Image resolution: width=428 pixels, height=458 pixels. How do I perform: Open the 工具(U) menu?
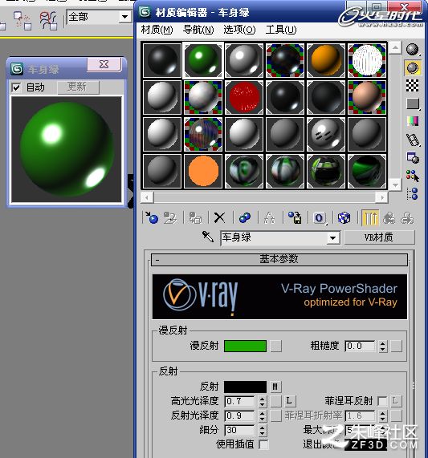click(x=281, y=30)
